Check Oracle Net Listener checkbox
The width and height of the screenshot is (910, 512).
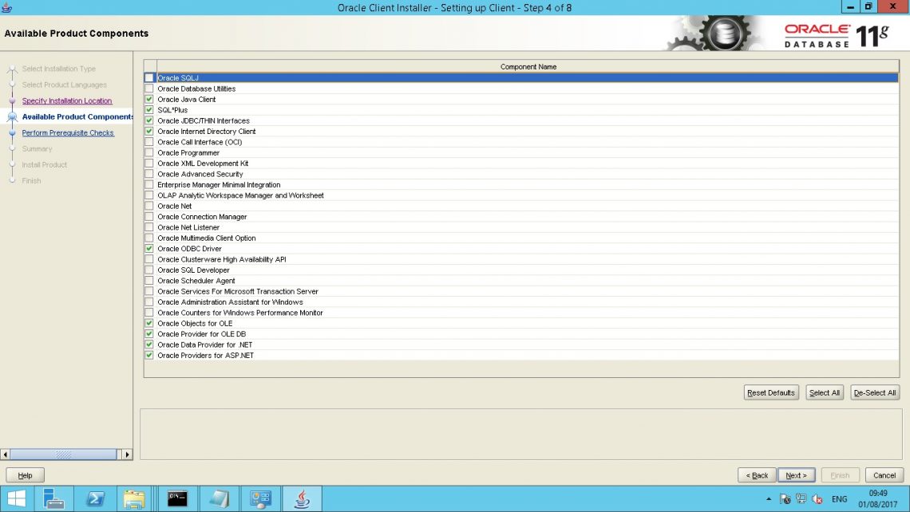pyautogui.click(x=149, y=227)
